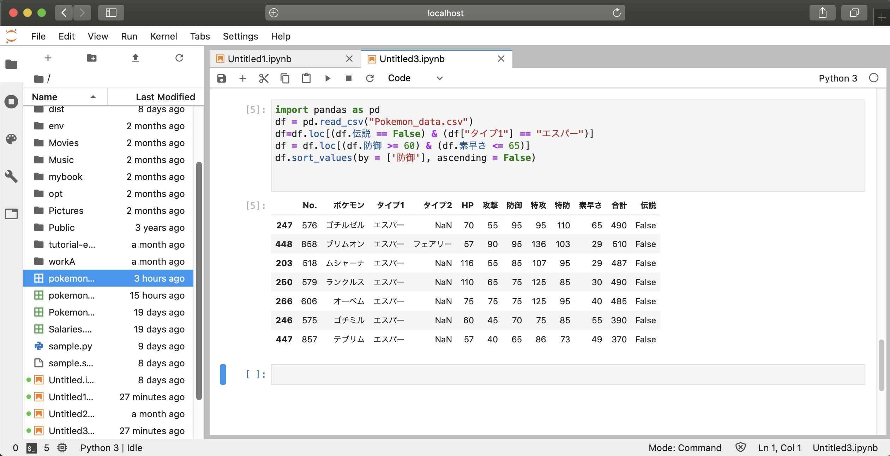Go back using browser back arrow
890x456 pixels.
[x=64, y=13]
